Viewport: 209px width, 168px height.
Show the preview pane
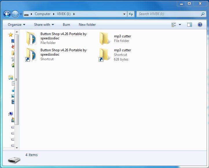[190, 25]
